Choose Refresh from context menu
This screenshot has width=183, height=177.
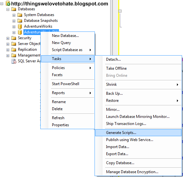coord(68,118)
